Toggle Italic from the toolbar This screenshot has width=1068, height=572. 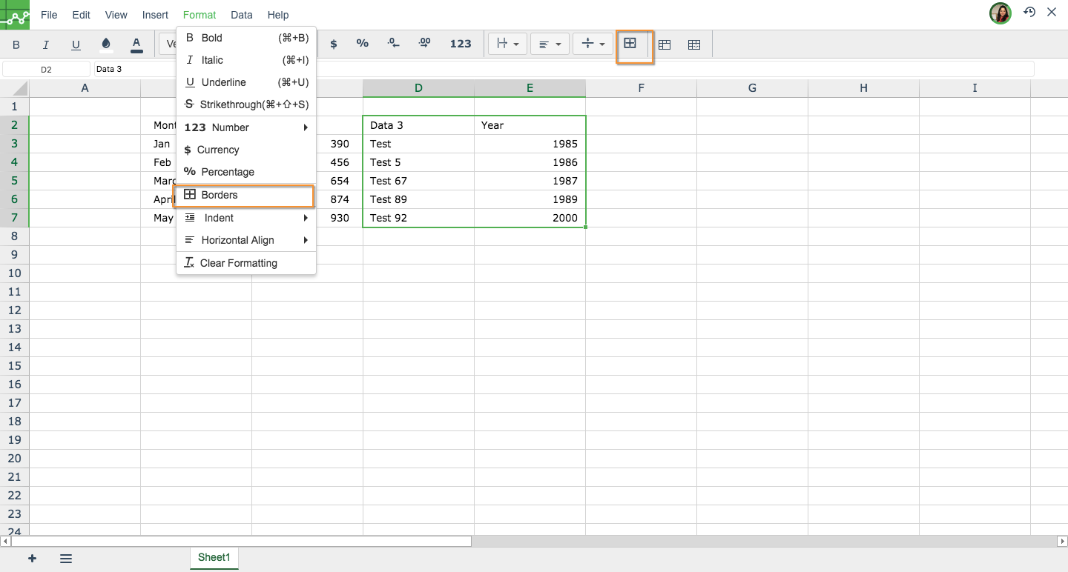coord(46,44)
